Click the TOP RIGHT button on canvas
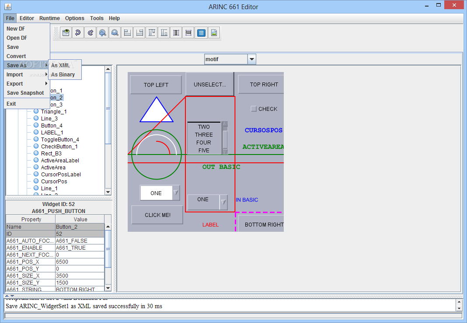Viewport: 467px width, 323px height. 262,84
